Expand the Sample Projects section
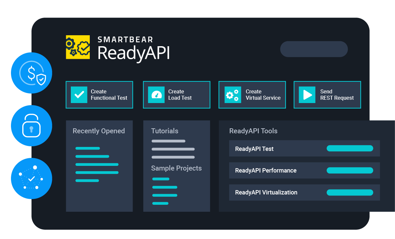 click(177, 168)
